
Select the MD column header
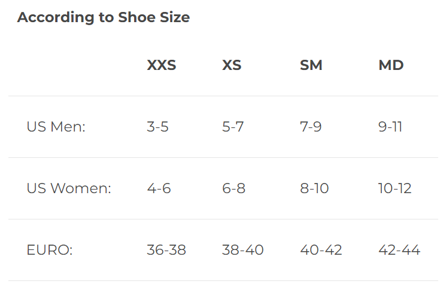(391, 65)
